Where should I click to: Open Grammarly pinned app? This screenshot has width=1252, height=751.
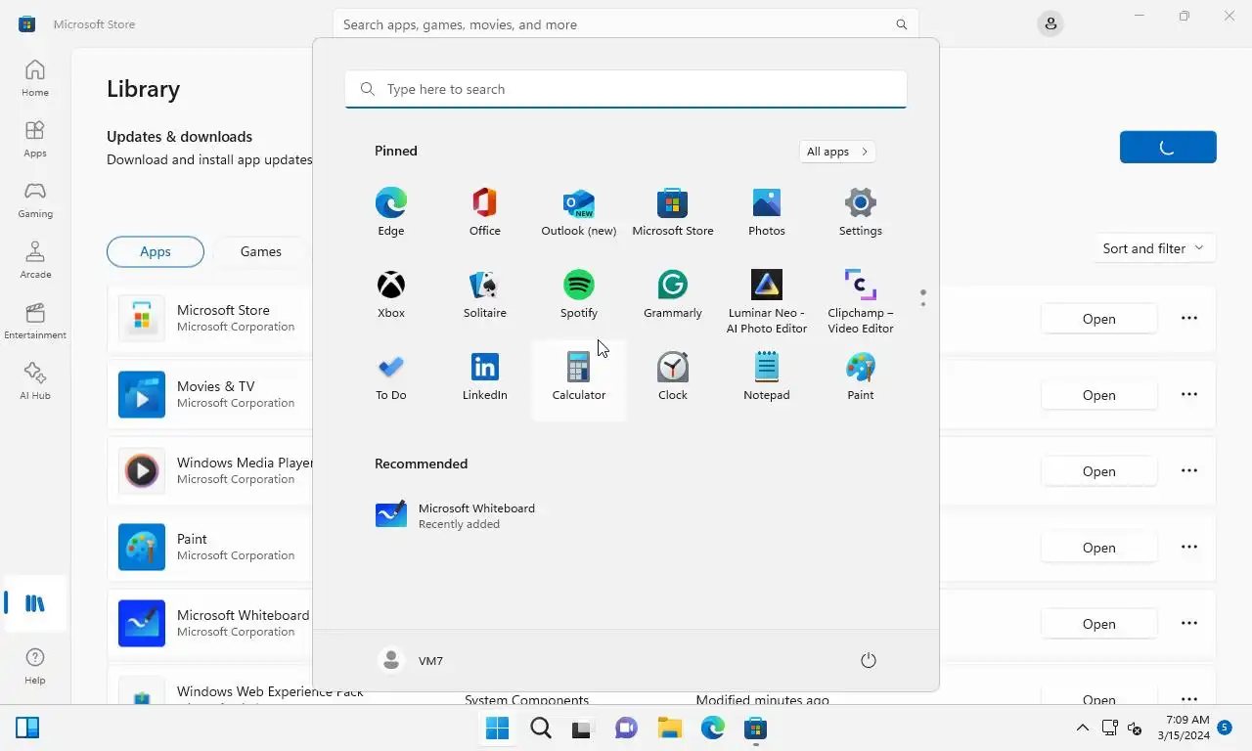click(x=673, y=294)
